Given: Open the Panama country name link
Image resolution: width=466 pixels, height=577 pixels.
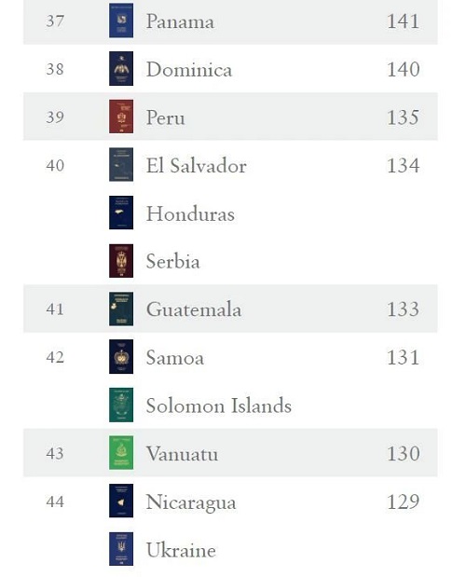Looking at the screenshot, I should pos(180,21).
